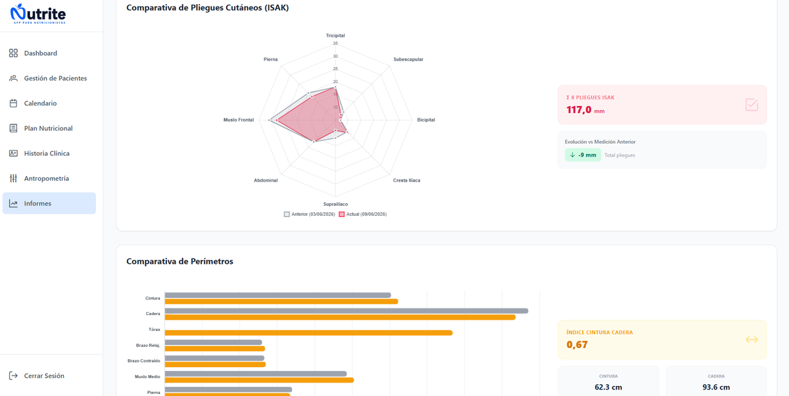Viewport: 789px width, 396px height.
Task: Click the ÍNDICE CINTURA CADERA label
Action: pyautogui.click(x=600, y=332)
